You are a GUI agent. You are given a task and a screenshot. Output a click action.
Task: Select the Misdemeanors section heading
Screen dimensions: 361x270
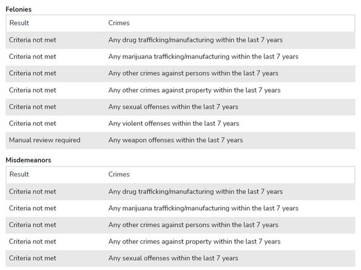pyautogui.click(x=28, y=160)
